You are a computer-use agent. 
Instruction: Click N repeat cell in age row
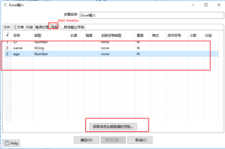(x=143, y=54)
